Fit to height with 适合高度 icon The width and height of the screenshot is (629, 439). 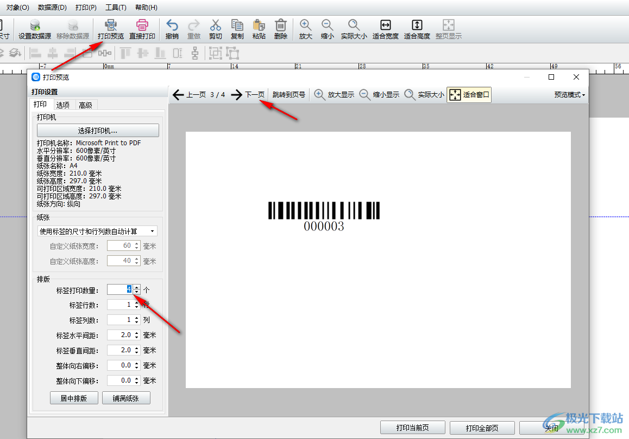pos(417,29)
